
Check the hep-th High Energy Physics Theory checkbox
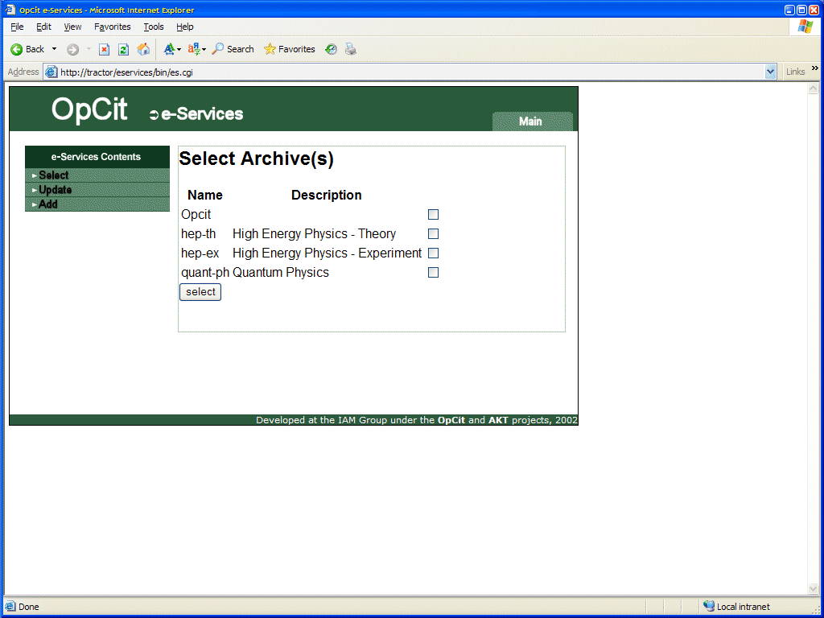433,234
